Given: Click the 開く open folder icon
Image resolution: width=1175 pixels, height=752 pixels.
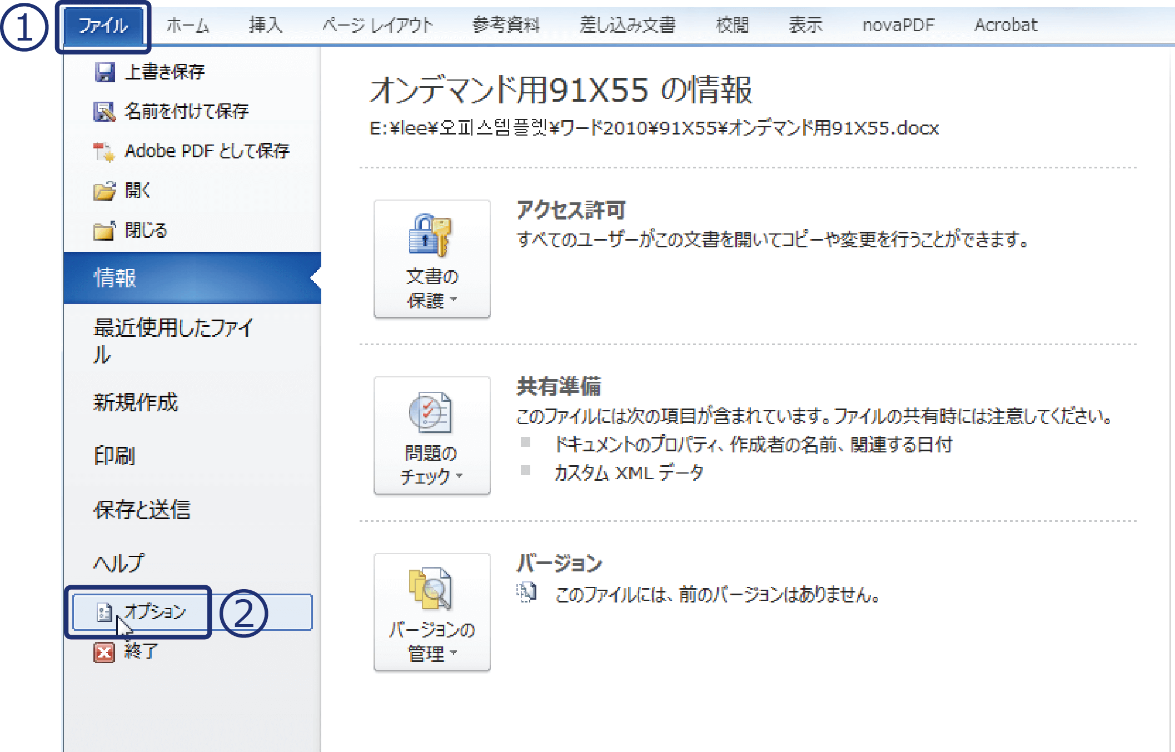Looking at the screenshot, I should (104, 191).
